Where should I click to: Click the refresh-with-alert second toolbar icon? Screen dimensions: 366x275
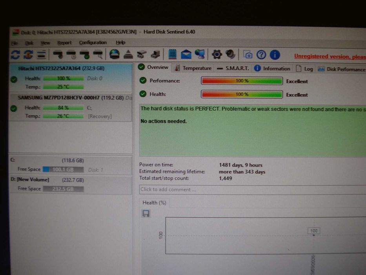pos(28,55)
